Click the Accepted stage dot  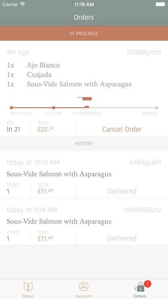click(54, 108)
